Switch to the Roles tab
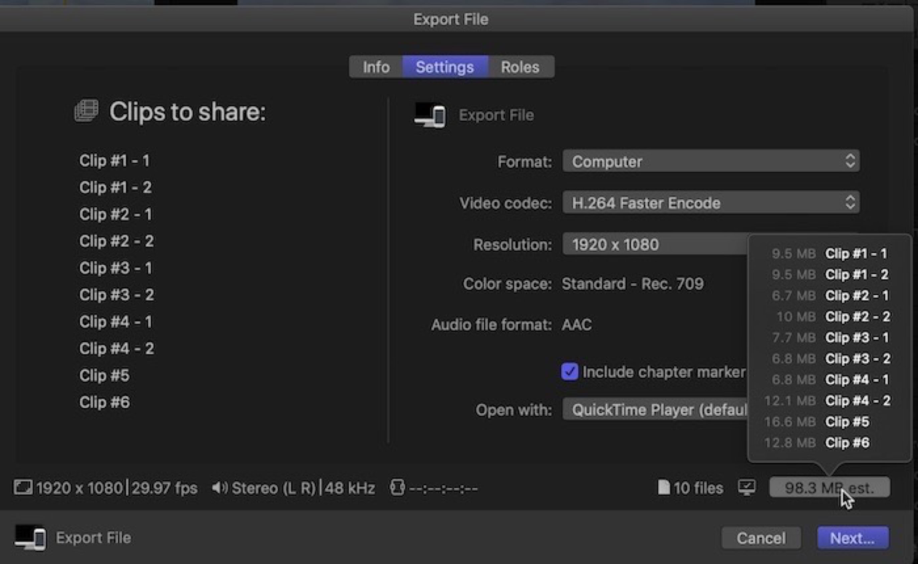 click(520, 67)
